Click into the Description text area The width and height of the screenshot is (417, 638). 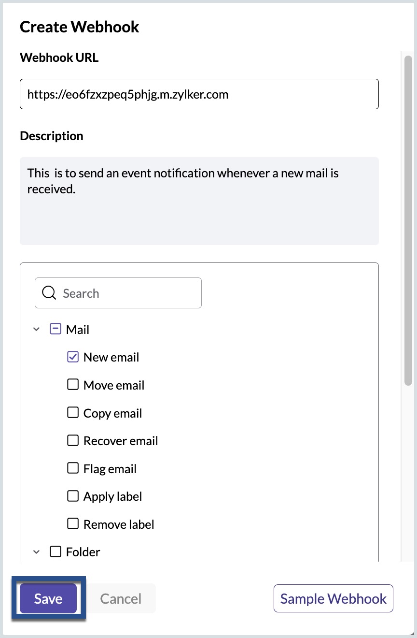click(x=199, y=201)
